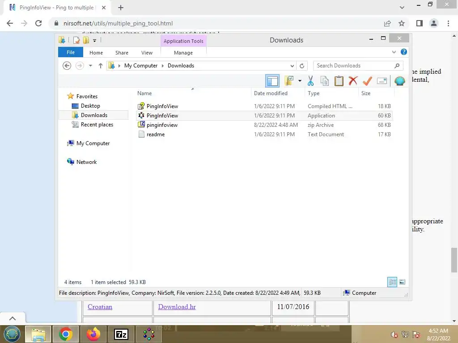Image resolution: width=458 pixels, height=343 pixels.
Task: Click the shell globe toolbar icon
Action: coord(399,81)
